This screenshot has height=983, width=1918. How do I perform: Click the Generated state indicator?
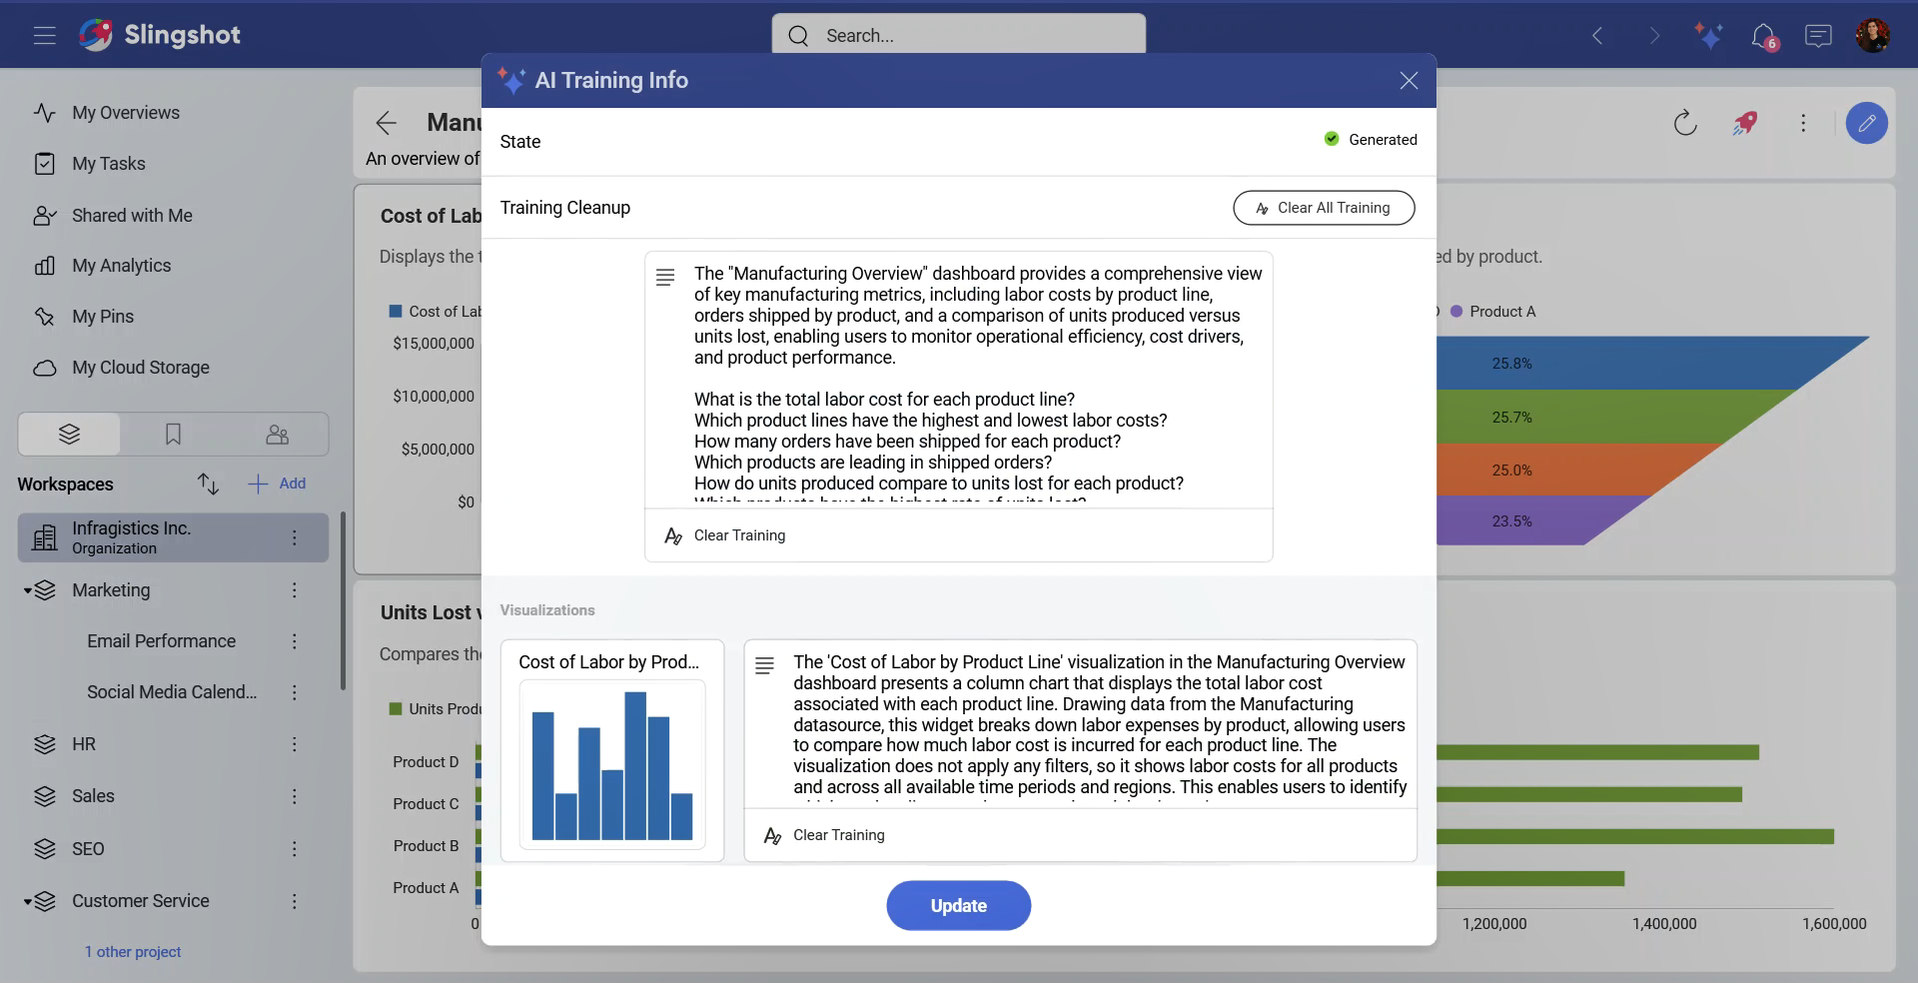pos(1371,140)
